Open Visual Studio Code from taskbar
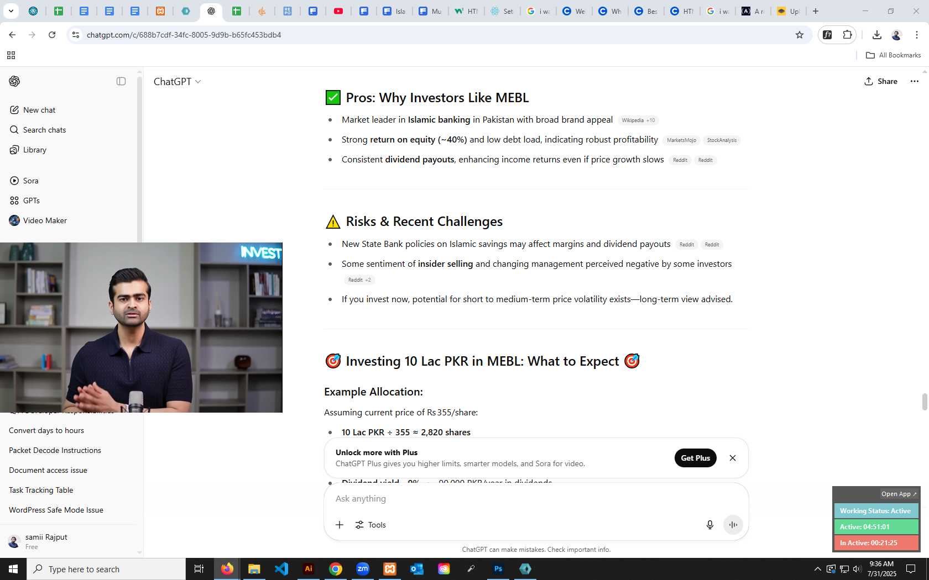The image size is (929, 580). pos(281,569)
